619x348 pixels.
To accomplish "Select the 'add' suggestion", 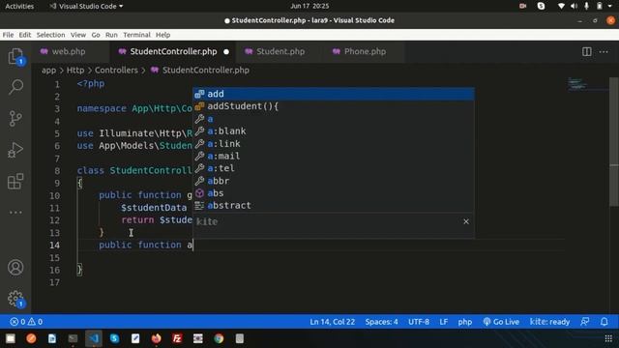I will (x=334, y=94).
